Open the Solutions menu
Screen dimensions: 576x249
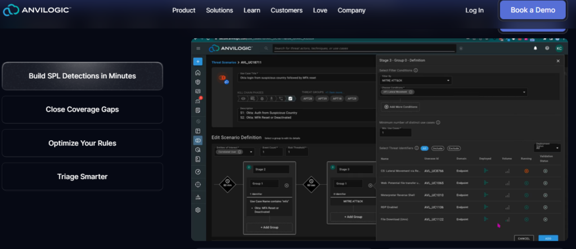219,10
